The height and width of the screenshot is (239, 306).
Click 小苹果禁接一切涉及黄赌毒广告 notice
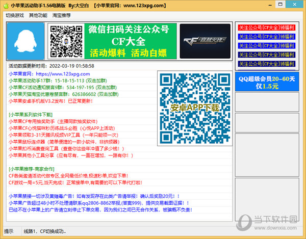(x=94, y=196)
